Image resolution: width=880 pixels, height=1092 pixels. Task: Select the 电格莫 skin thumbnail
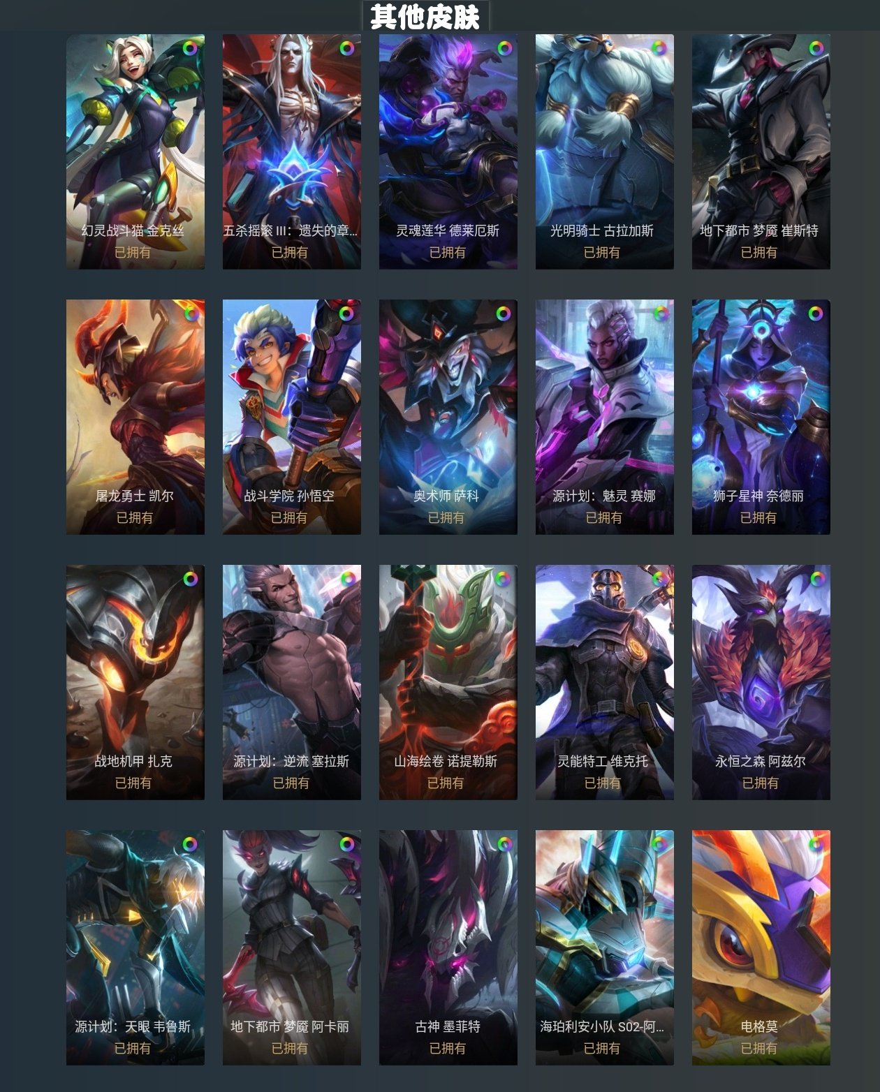[761, 947]
